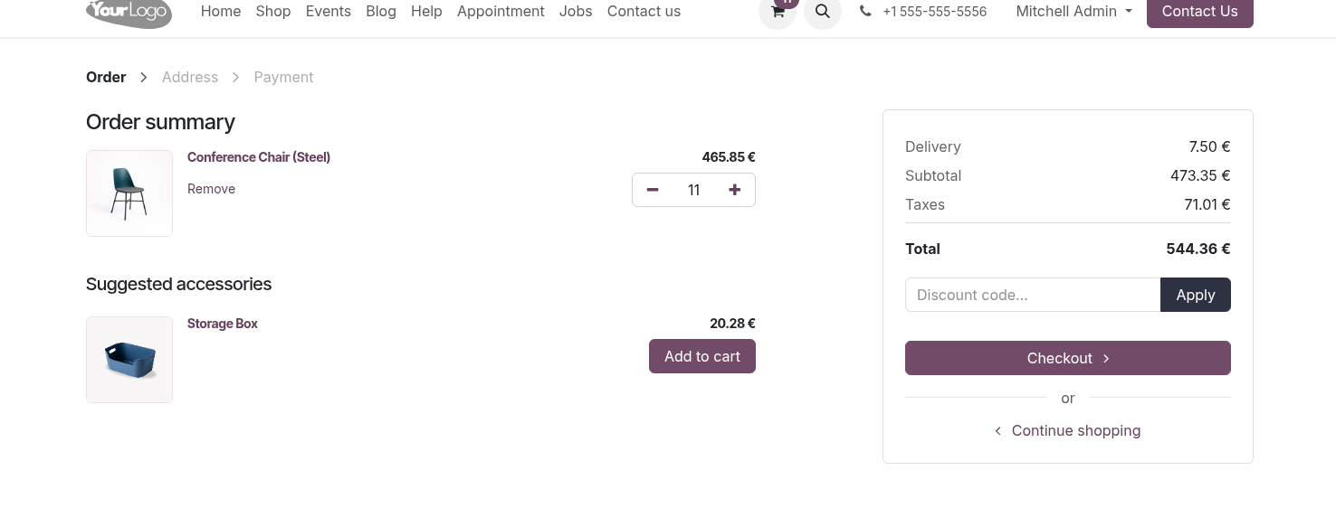Open the shopping cart icon

(x=778, y=12)
